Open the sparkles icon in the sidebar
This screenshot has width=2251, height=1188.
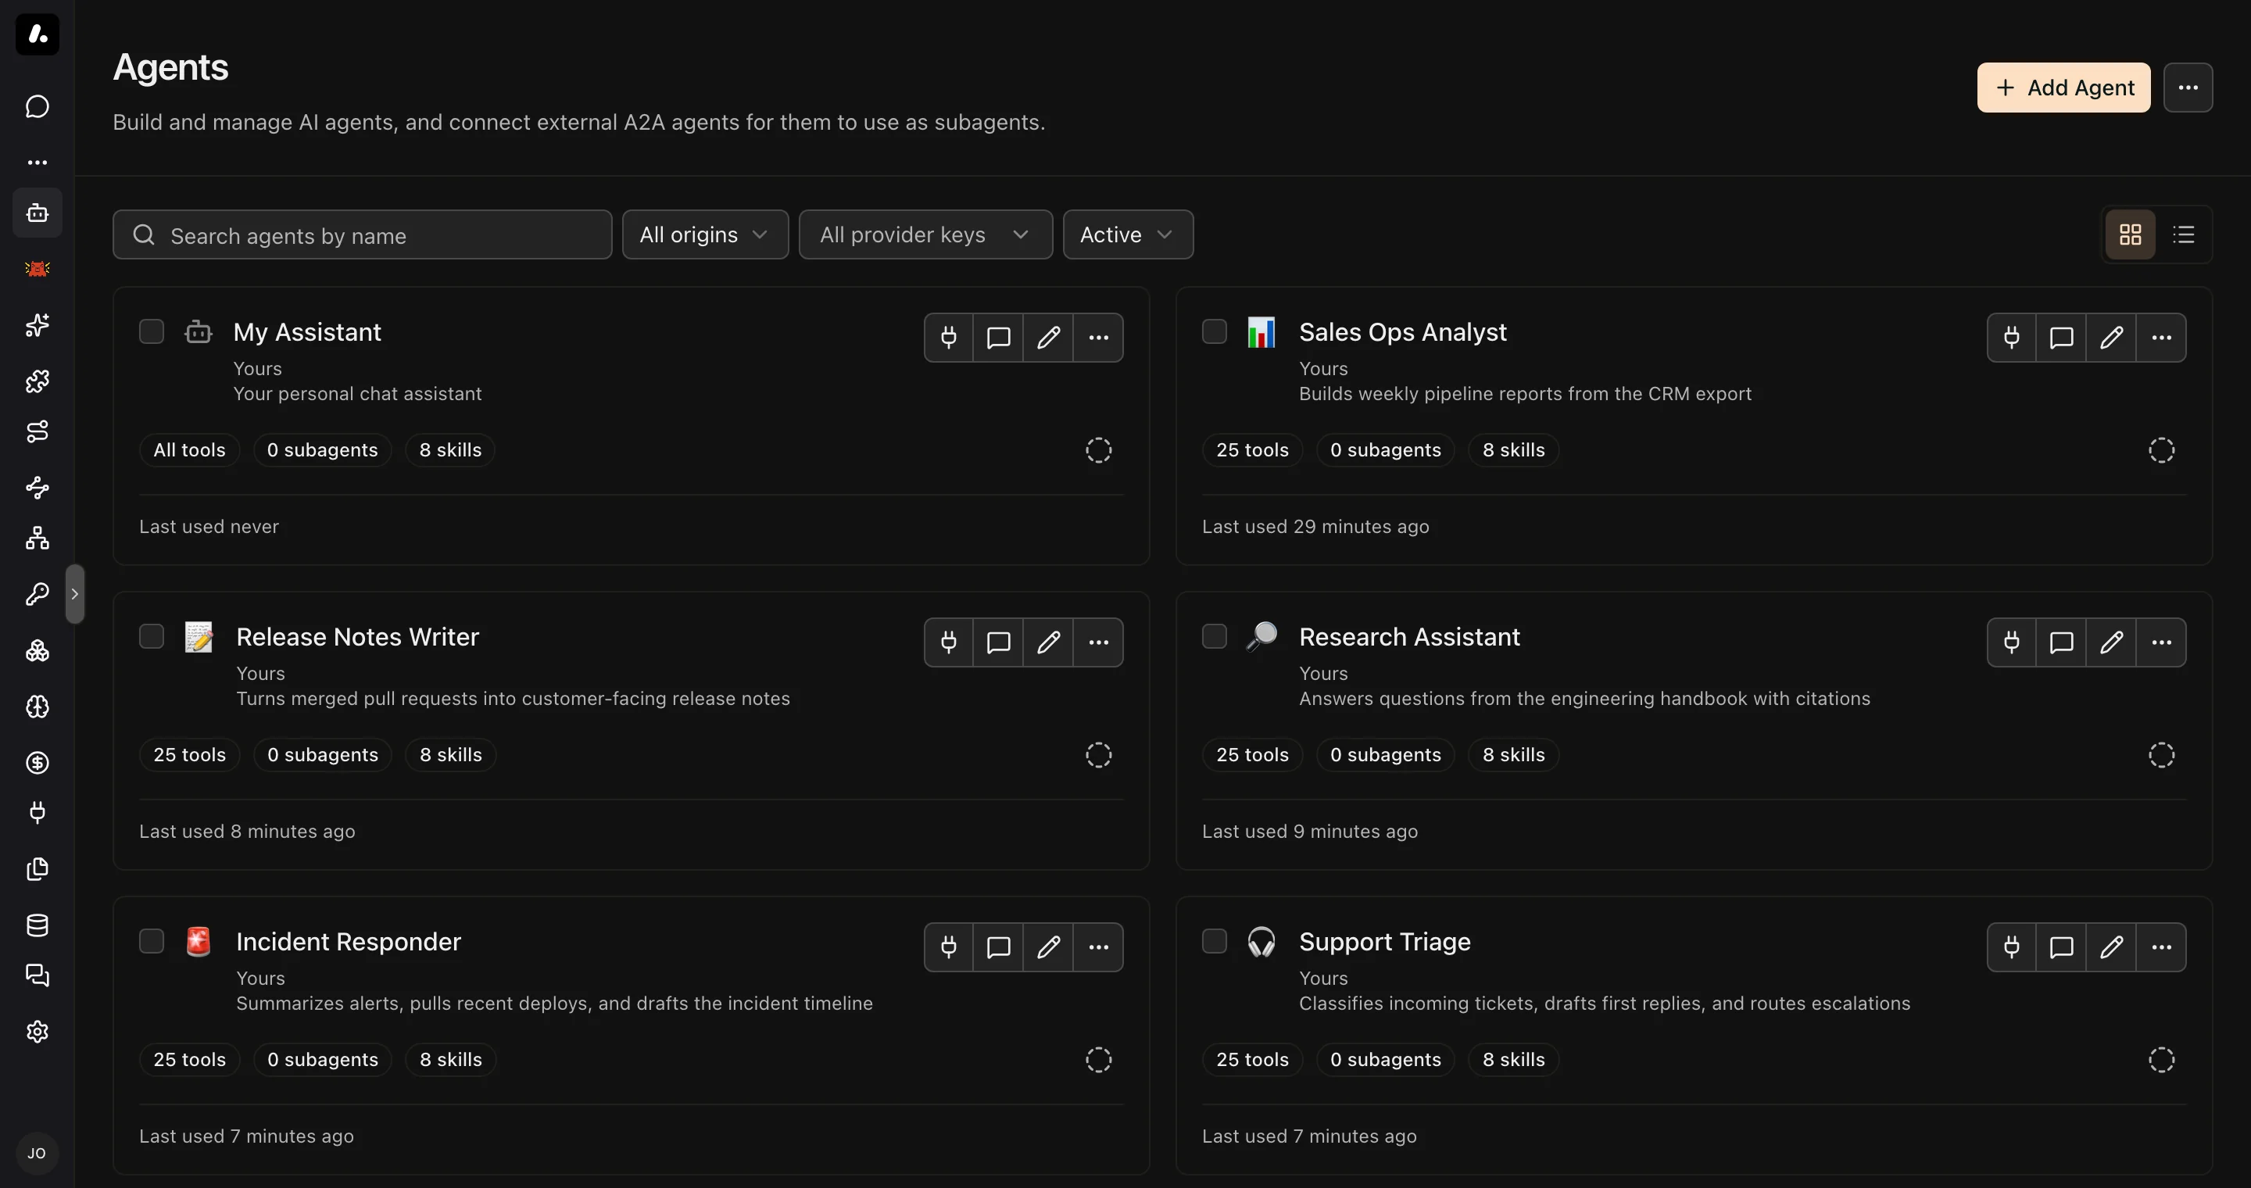[37, 325]
